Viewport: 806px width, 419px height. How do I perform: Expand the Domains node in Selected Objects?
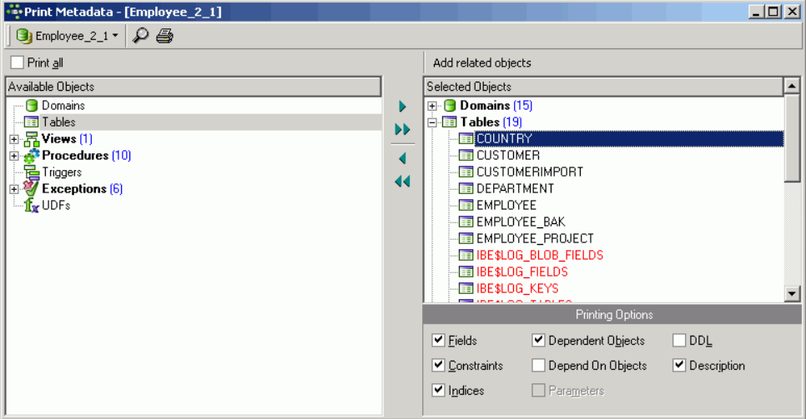click(432, 106)
